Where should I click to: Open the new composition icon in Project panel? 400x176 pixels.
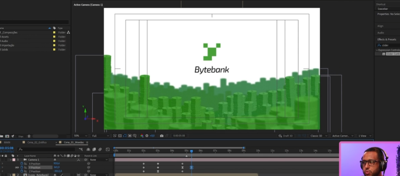(x=7, y=136)
